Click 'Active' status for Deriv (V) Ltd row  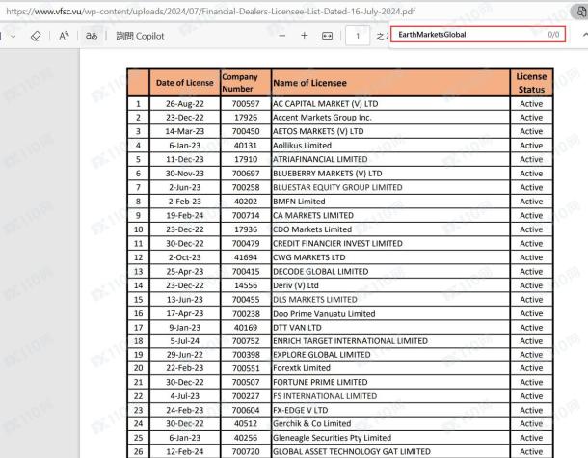pos(531,285)
